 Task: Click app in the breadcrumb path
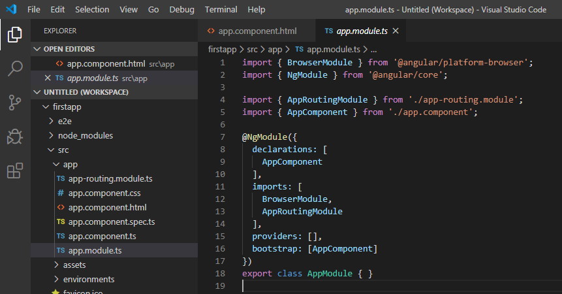[x=275, y=50]
